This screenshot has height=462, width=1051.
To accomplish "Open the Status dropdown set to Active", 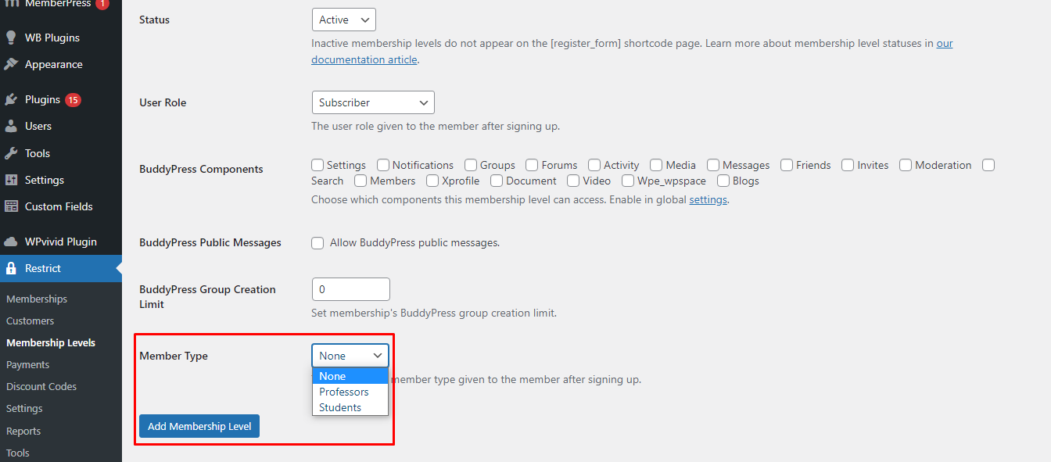I will pyautogui.click(x=343, y=20).
